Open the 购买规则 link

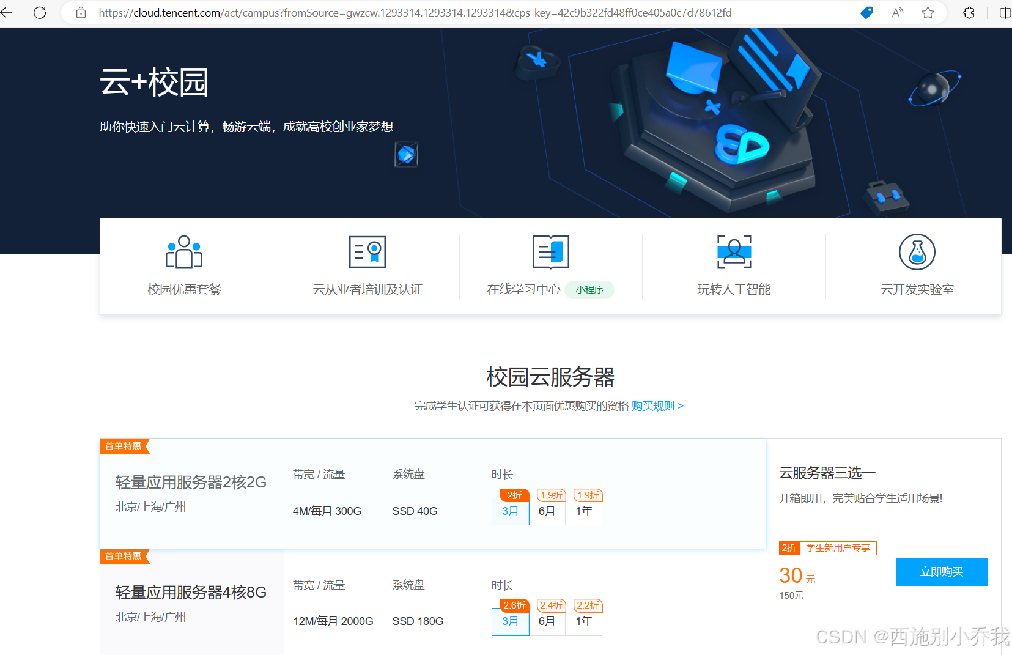point(657,406)
